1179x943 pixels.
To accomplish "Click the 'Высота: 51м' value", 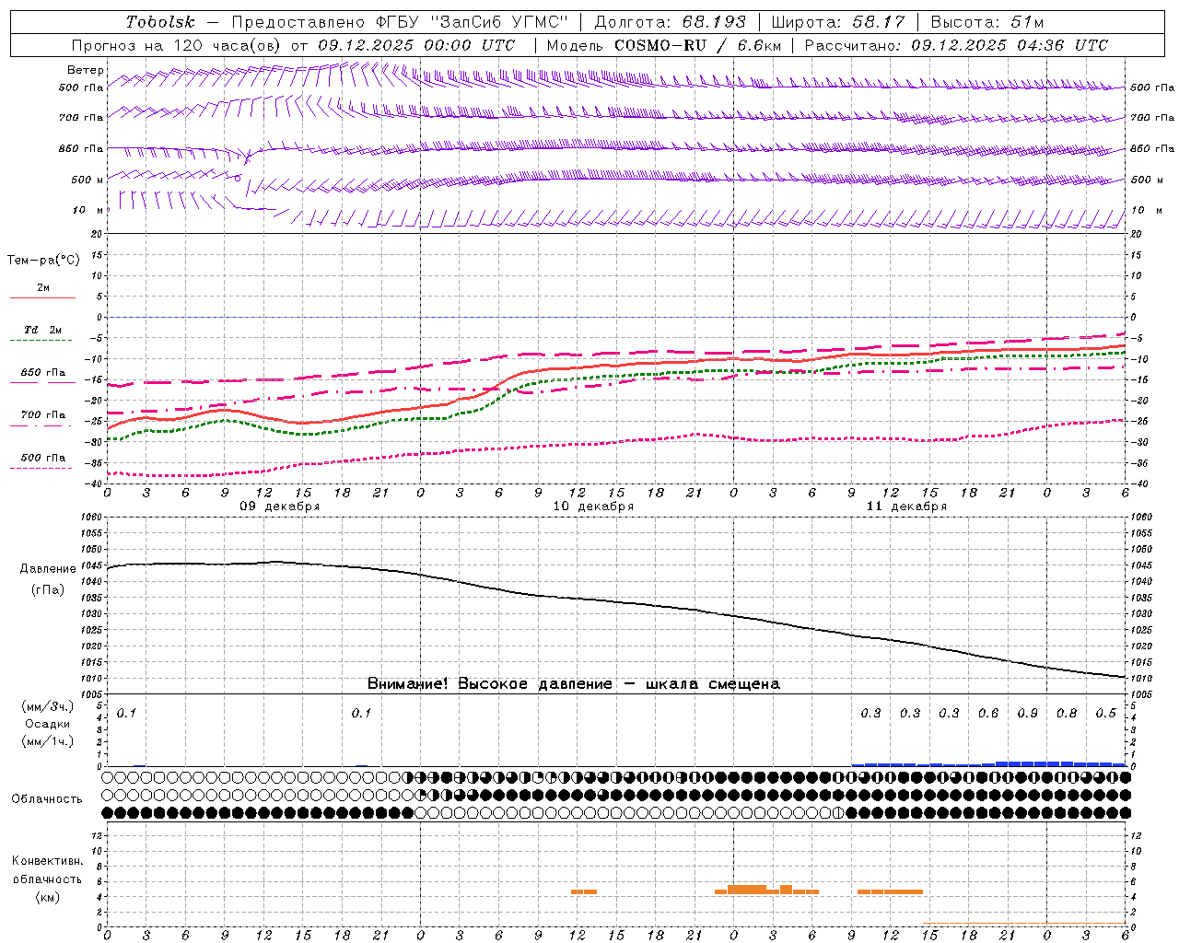I will tap(987, 22).
